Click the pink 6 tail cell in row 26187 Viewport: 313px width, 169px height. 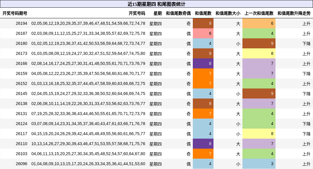[x=203, y=33]
